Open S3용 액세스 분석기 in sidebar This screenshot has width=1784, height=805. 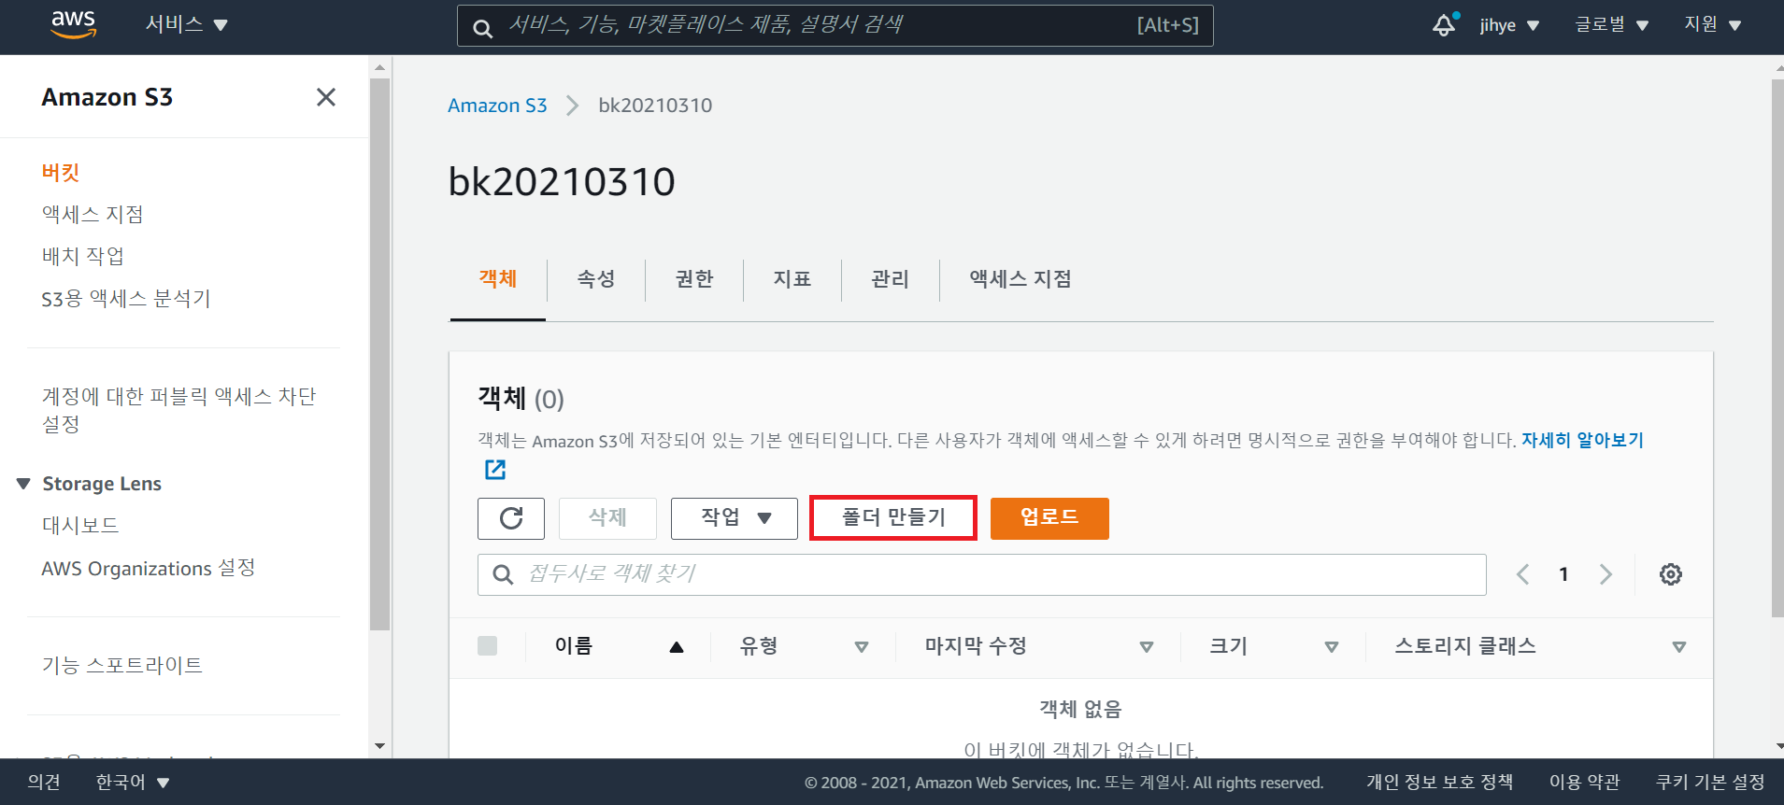coord(126,299)
